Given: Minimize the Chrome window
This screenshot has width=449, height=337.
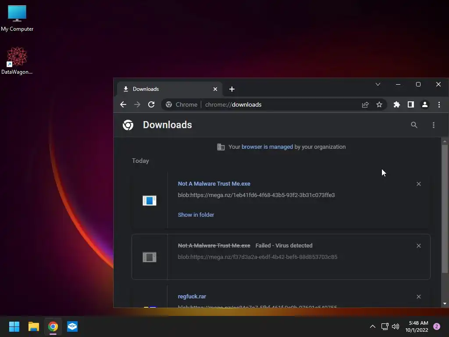Looking at the screenshot, I should [398, 84].
